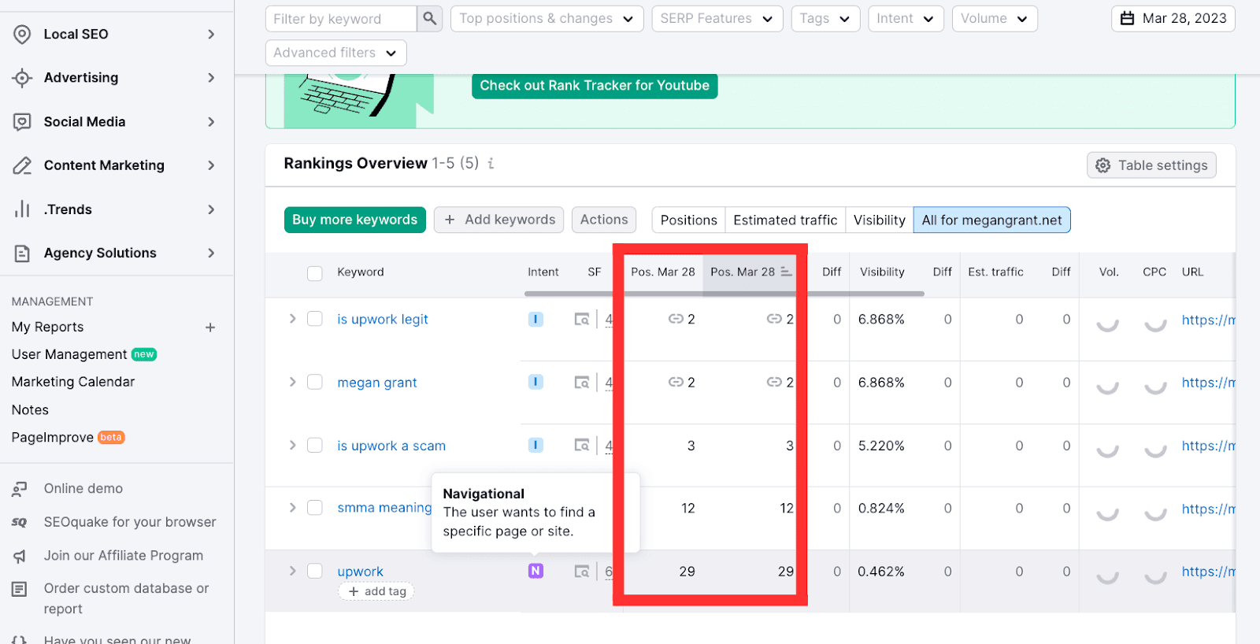Click the Informational intent badge for is upwork legit

(x=535, y=319)
